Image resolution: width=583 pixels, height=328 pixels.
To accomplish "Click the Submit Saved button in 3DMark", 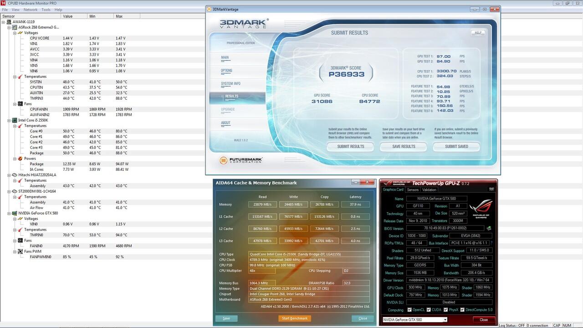I will 456,147.
